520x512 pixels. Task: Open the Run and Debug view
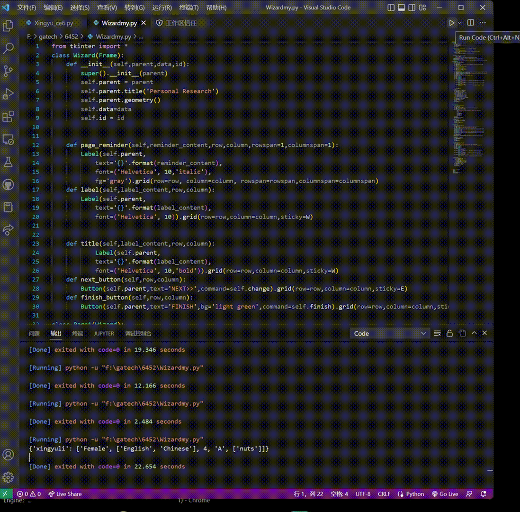pyautogui.click(x=8, y=94)
